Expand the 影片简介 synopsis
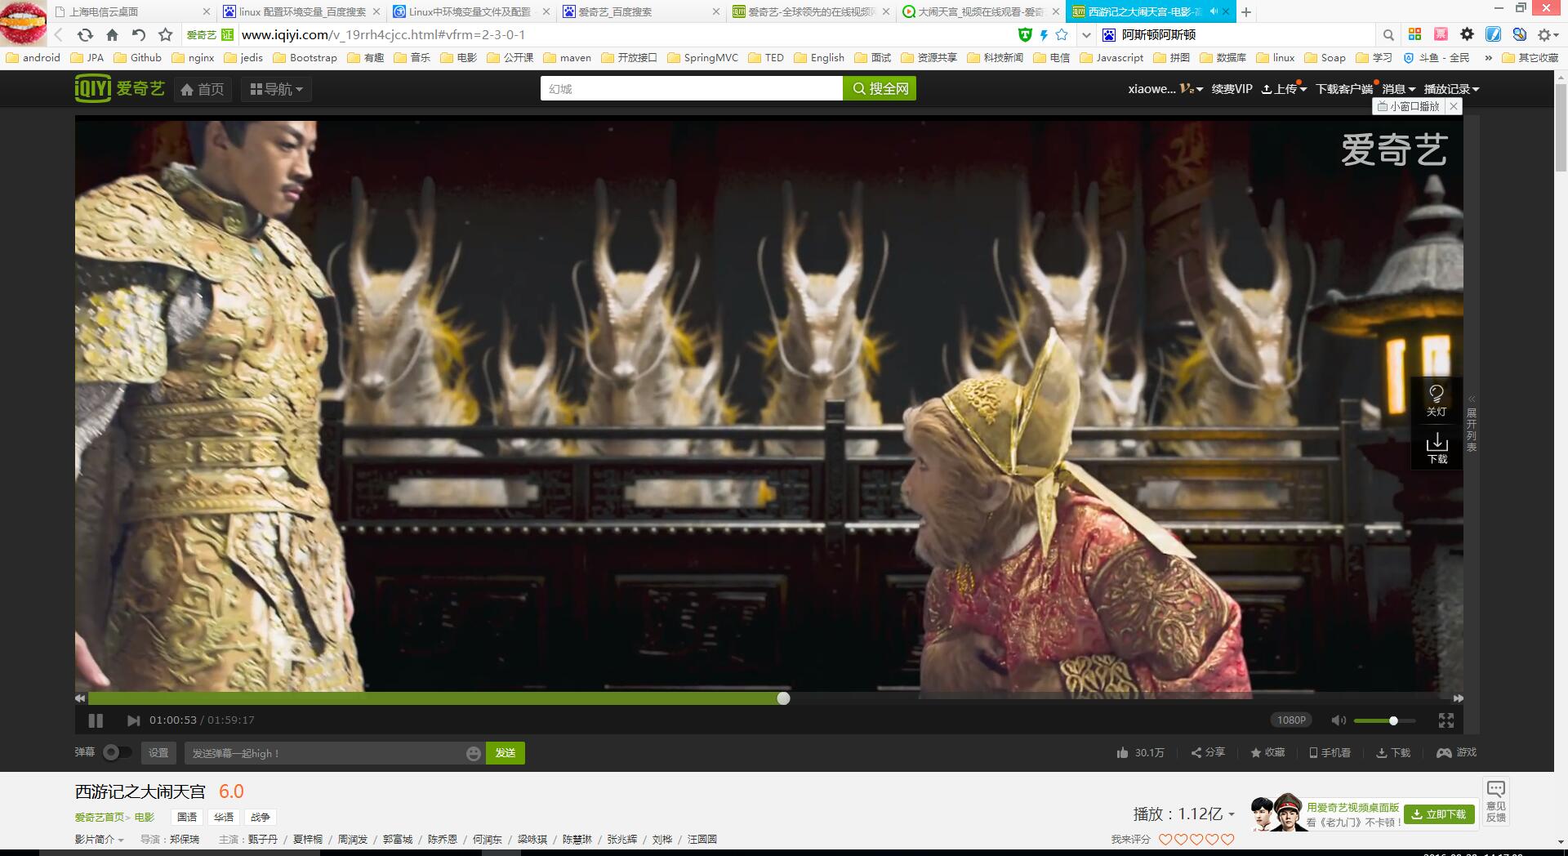The width and height of the screenshot is (1568, 856). [100, 839]
